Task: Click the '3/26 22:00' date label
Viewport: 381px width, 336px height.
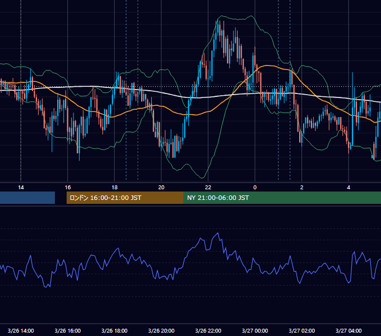Action: (208, 330)
